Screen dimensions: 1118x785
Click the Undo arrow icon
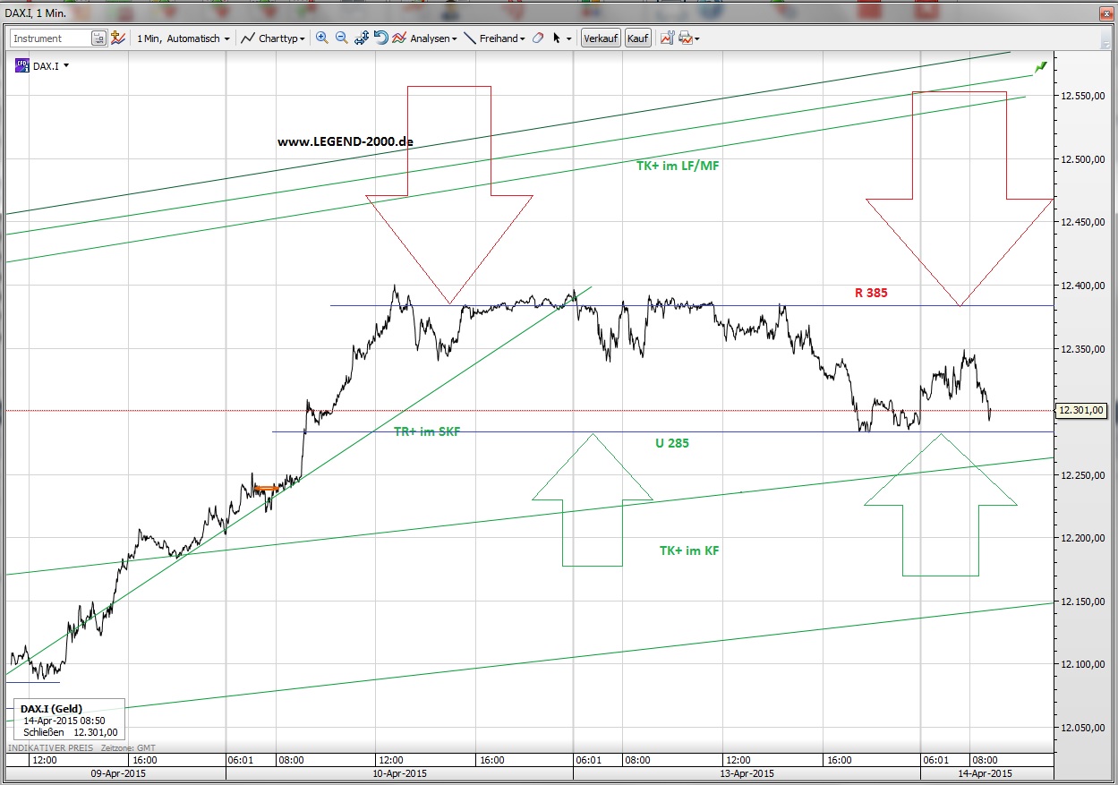pos(380,38)
